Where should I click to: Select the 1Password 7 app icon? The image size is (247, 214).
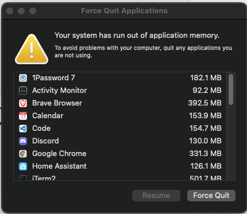pos(23,78)
